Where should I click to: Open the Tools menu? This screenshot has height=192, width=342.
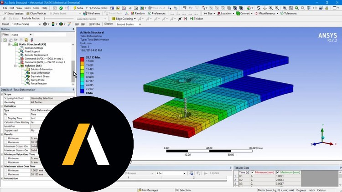pos(35,8)
